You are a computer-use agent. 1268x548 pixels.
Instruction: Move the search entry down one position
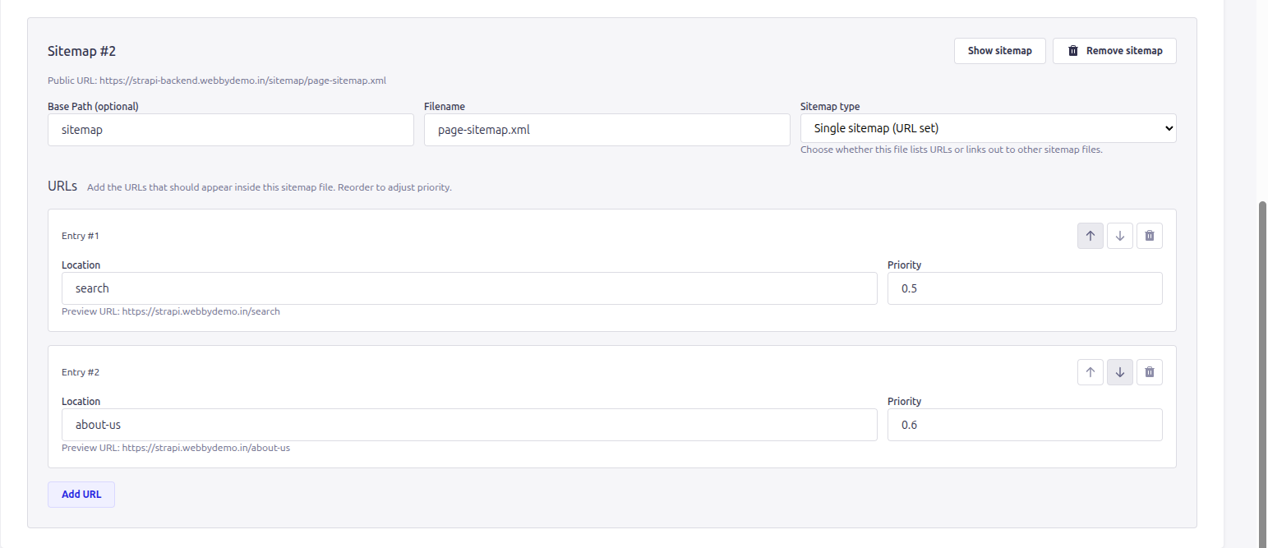click(1119, 236)
